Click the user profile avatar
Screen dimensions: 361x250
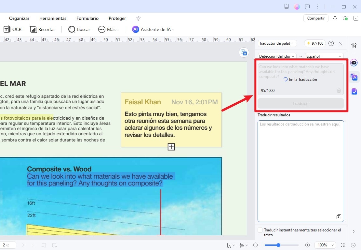(x=297, y=7)
